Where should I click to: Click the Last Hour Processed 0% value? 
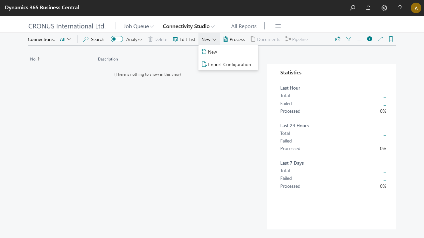coord(383,111)
